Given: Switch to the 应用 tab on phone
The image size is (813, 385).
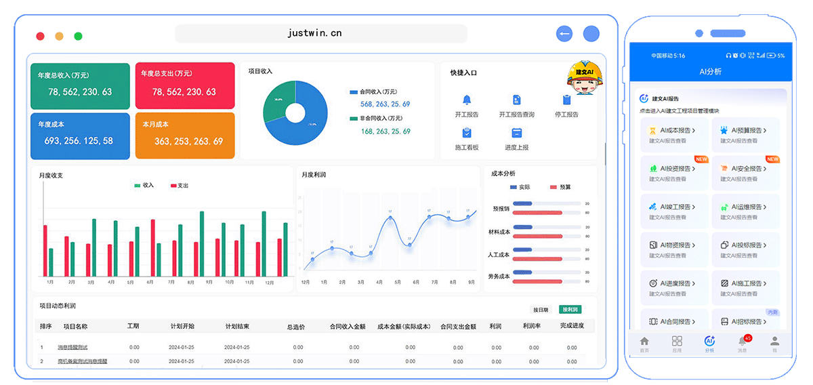Looking at the screenshot, I should [676, 344].
